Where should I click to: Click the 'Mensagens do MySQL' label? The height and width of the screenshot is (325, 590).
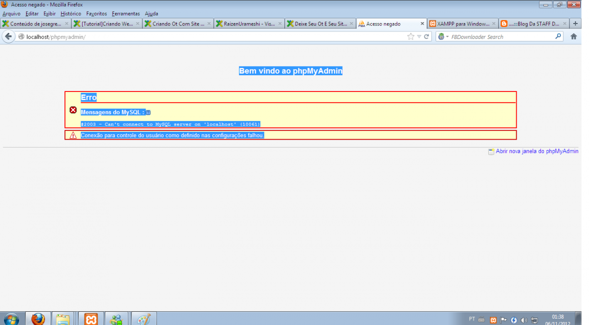point(113,113)
